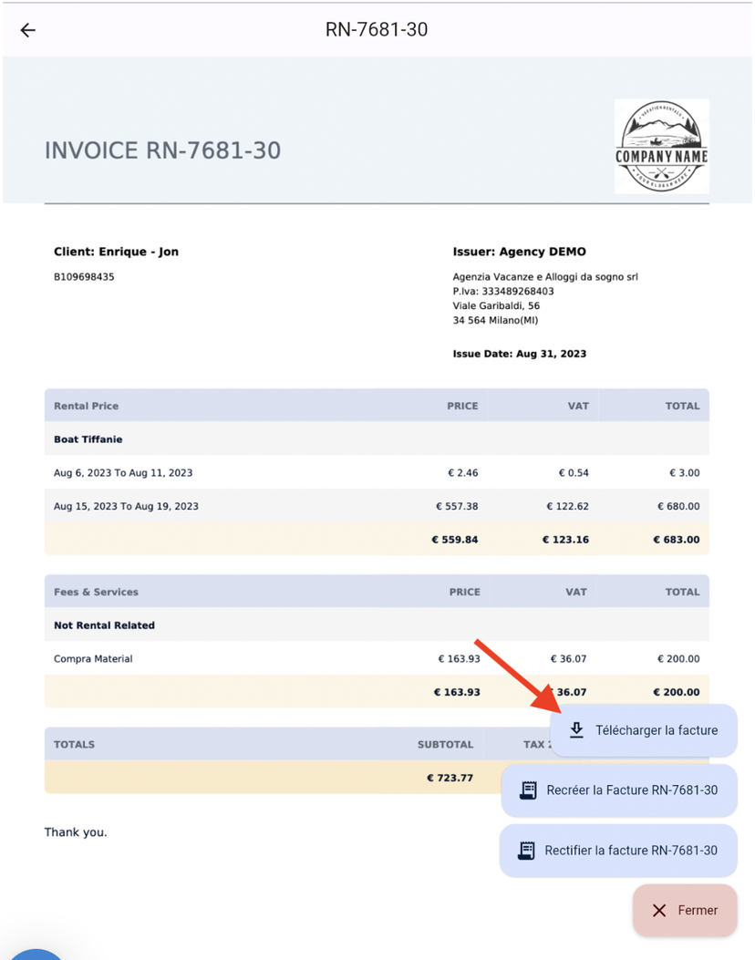Click Aug 6, 2023 To Aug 11, 2023

123,472
